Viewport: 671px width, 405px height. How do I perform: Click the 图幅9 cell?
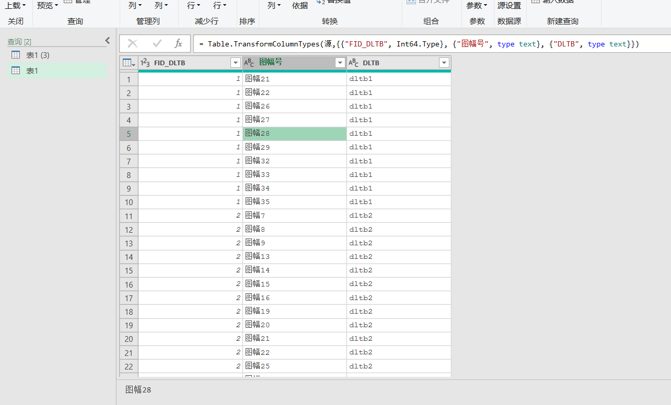pos(295,243)
